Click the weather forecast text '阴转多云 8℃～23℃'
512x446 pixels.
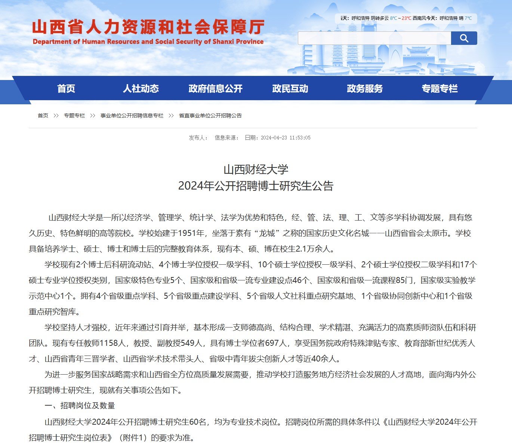[391, 18]
